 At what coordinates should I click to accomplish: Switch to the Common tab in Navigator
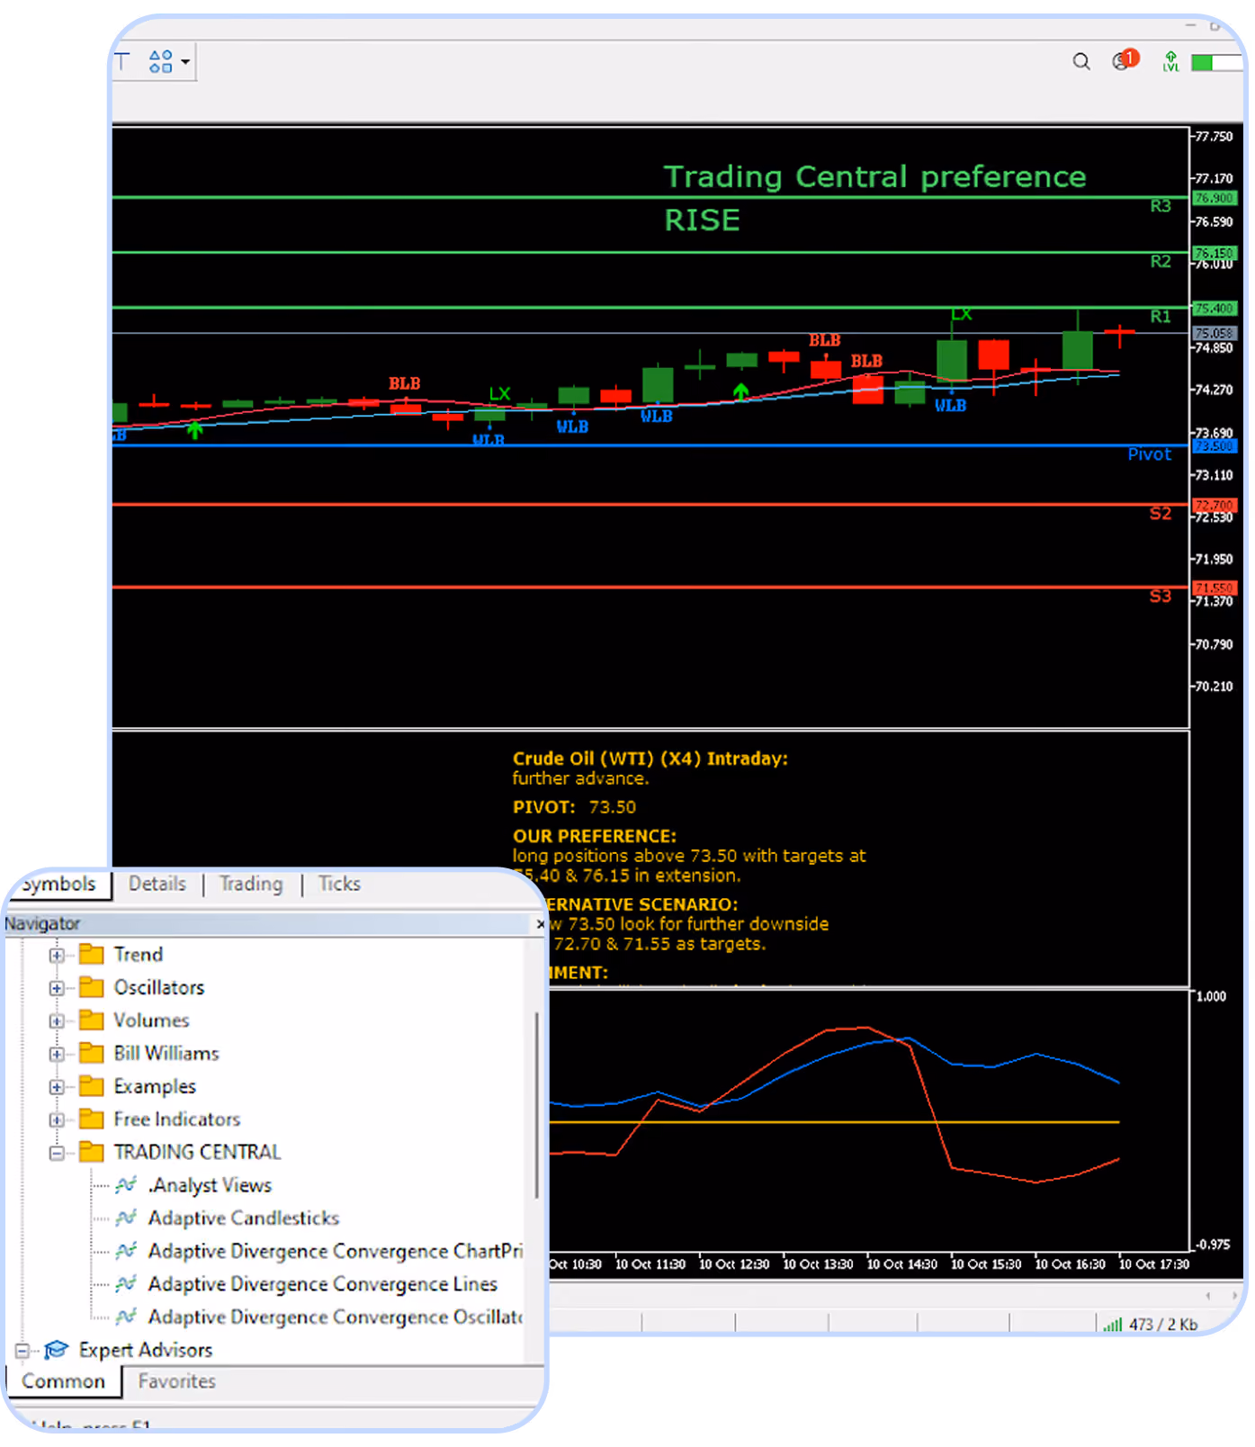64,1381
